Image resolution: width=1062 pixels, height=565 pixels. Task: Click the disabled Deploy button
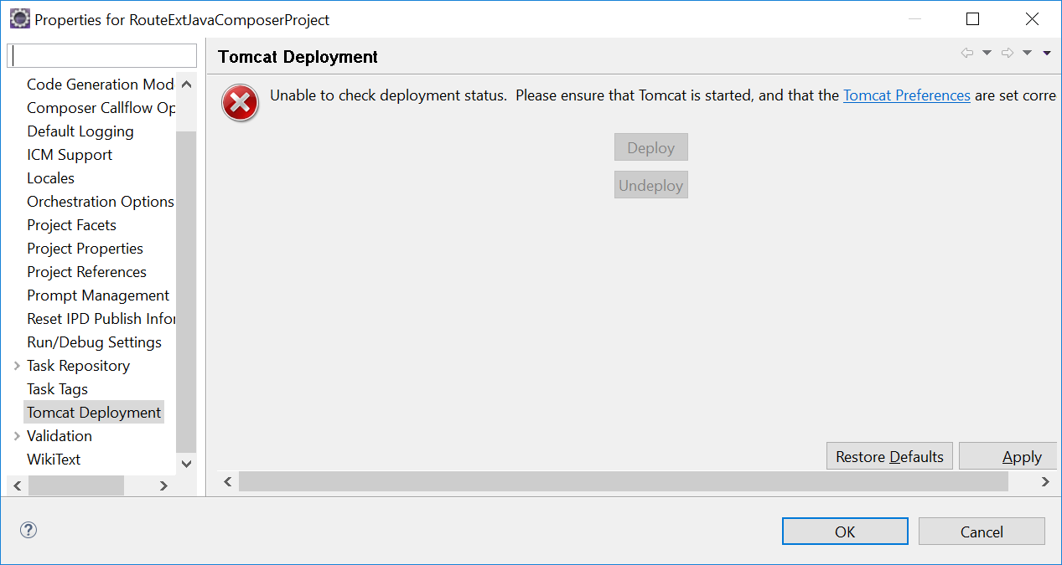click(x=650, y=147)
